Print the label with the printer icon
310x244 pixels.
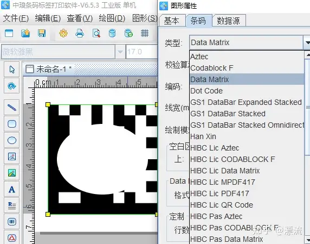(x=80, y=33)
